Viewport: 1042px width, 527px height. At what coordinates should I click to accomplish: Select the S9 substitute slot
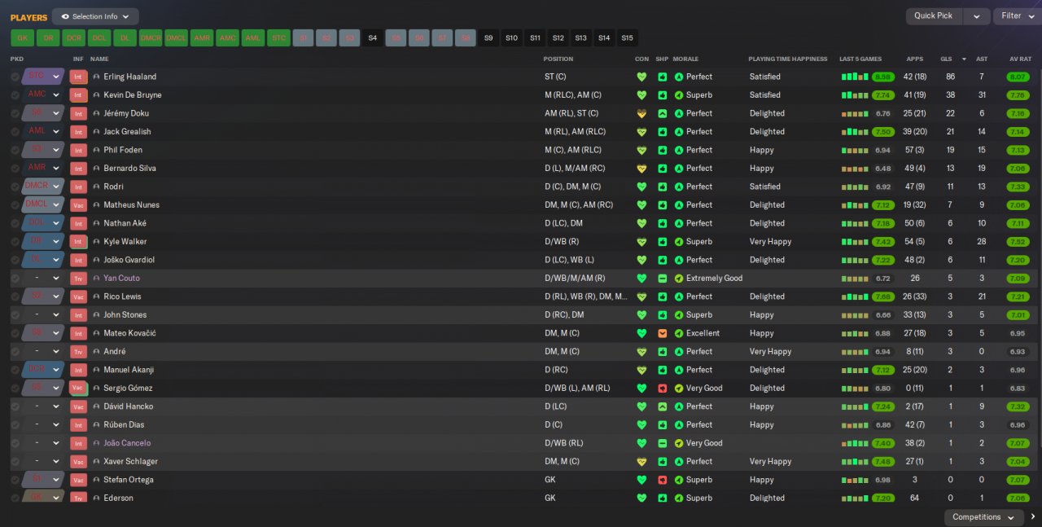[x=488, y=37]
